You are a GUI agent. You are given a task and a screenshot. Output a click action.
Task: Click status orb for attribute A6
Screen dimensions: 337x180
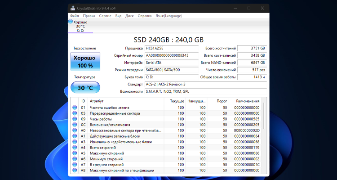(75, 159)
